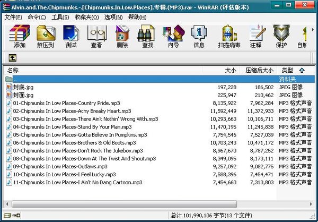Click the image icon of 封面.jpg
318x222 pixels.
[x=9, y=95]
